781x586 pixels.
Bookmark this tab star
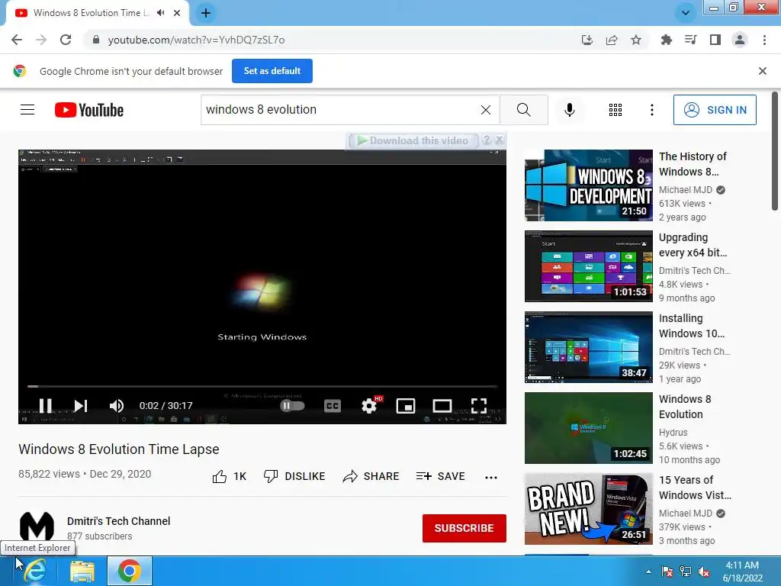[x=636, y=40]
